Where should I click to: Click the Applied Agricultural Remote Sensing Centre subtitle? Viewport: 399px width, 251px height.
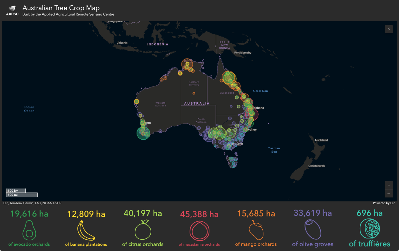pos(68,14)
